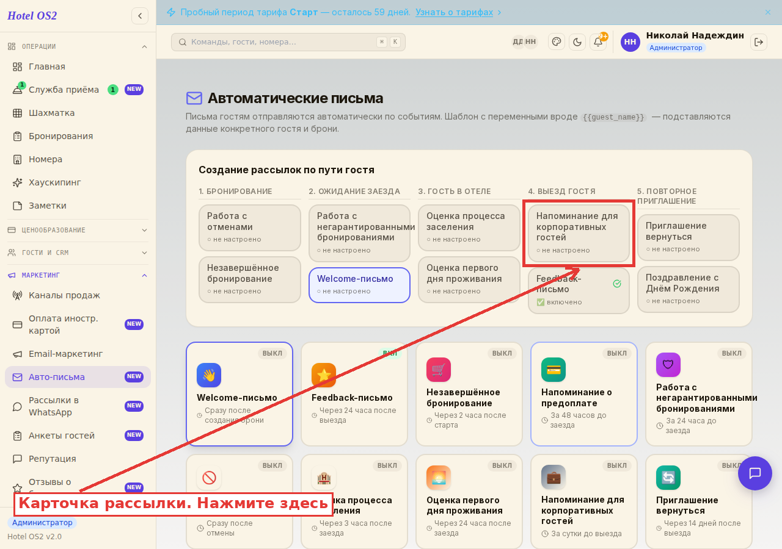The width and height of the screenshot is (782, 549).
Task: Open Служба приёма in the sidebar
Action: pos(78,90)
